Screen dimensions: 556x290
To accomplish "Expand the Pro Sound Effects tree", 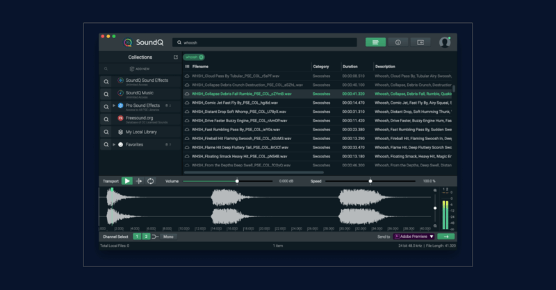I will [x=114, y=105].
